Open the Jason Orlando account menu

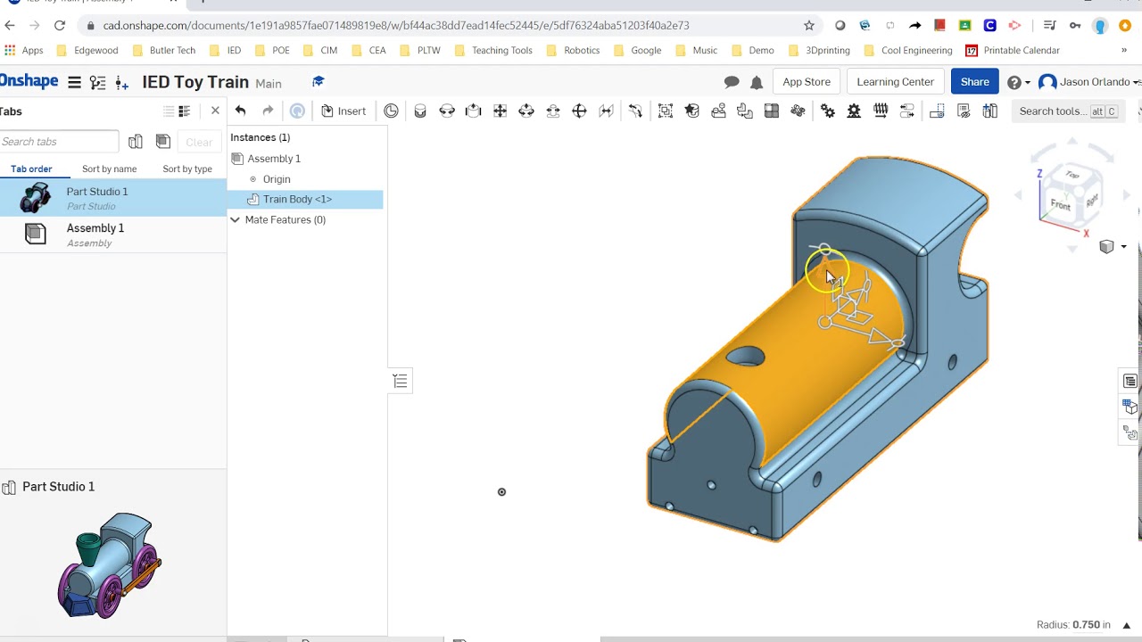point(1089,82)
